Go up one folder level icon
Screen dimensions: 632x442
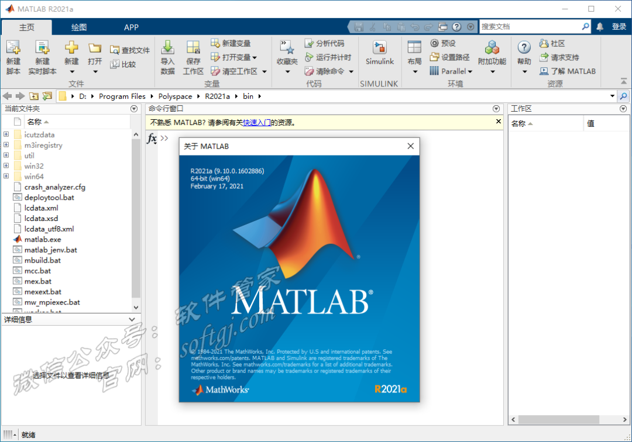point(34,96)
